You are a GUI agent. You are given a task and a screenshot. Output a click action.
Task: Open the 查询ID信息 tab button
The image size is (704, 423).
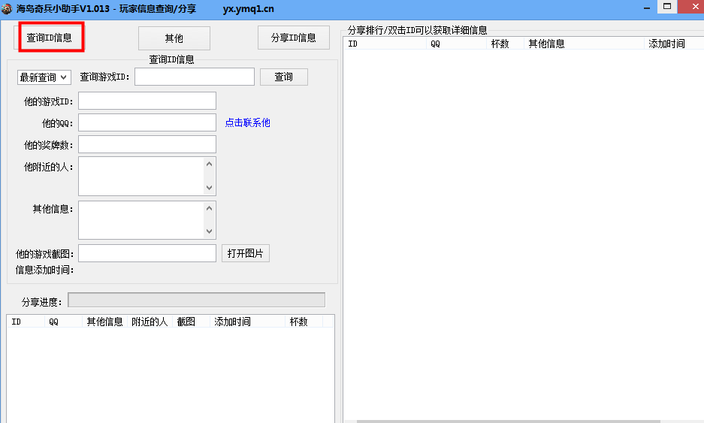pyautogui.click(x=49, y=38)
